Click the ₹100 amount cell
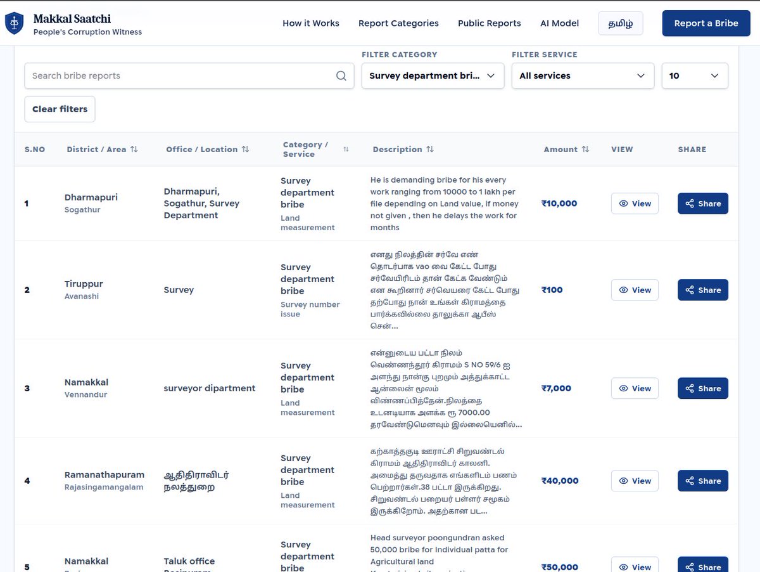760x572 pixels. pos(552,290)
